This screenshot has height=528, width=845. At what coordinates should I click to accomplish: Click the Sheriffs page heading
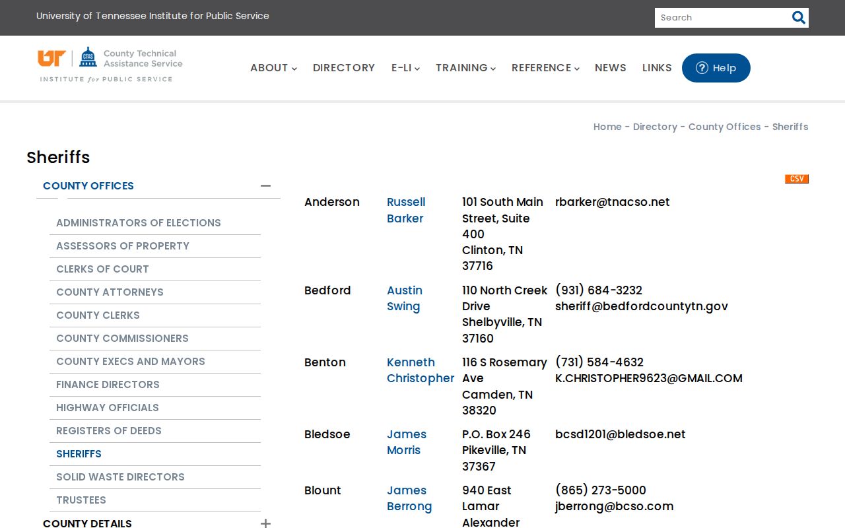click(x=58, y=157)
